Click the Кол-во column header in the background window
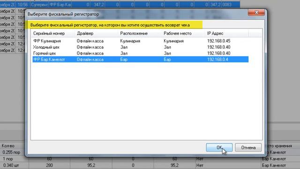This screenshot has width=300, height=169. click(x=8, y=146)
